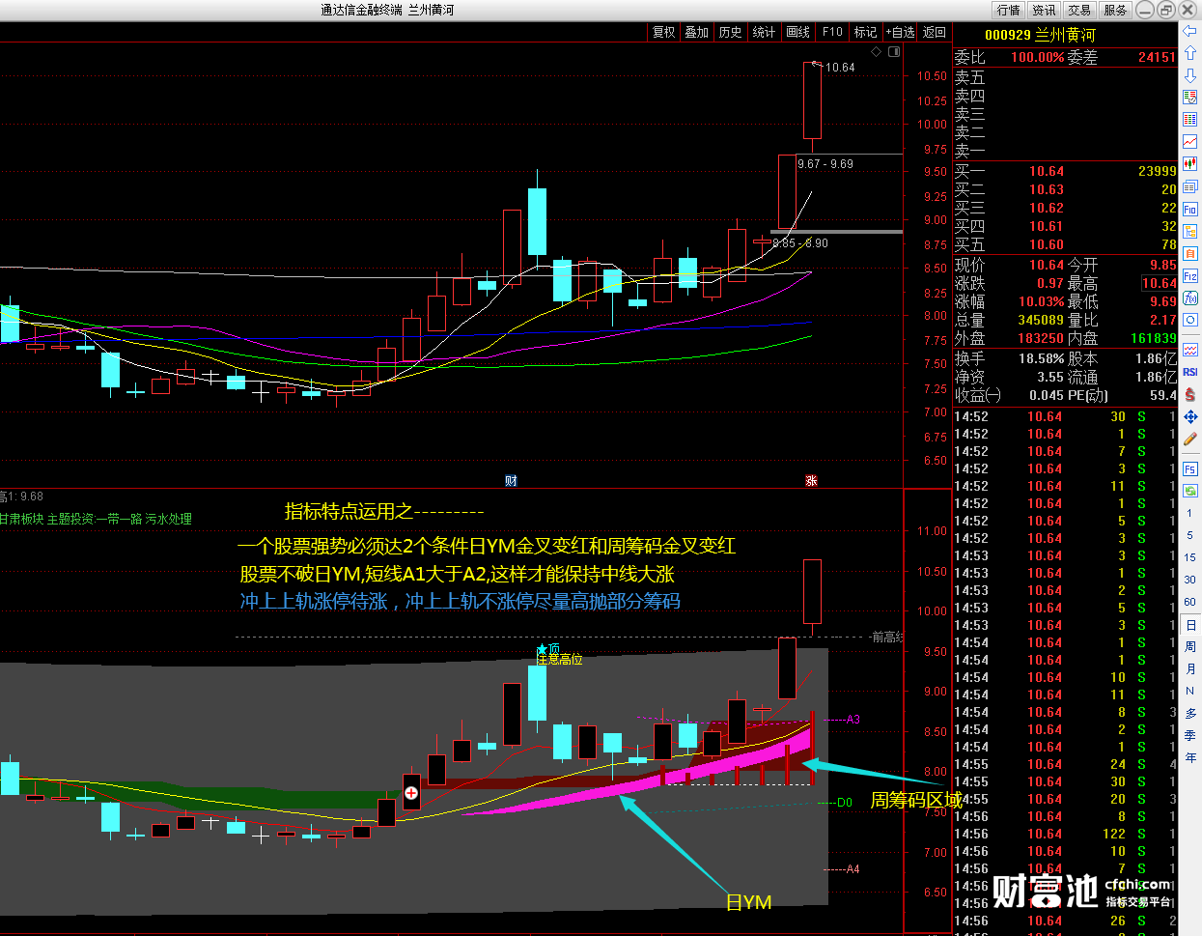Click the white-cross marker on lower candlestick
Screen dimensions: 1202x936
[411, 793]
